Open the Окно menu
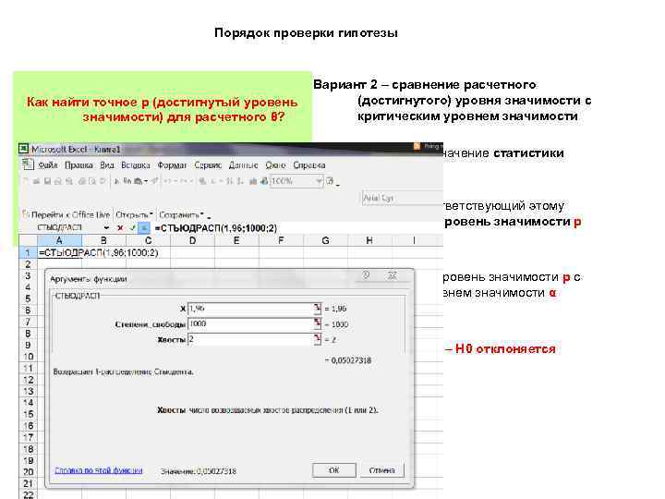The width and height of the screenshot is (665, 499). [275, 165]
